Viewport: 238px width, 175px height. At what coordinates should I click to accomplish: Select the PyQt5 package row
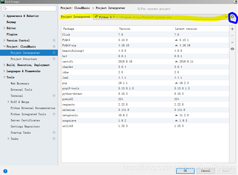tap(145, 40)
